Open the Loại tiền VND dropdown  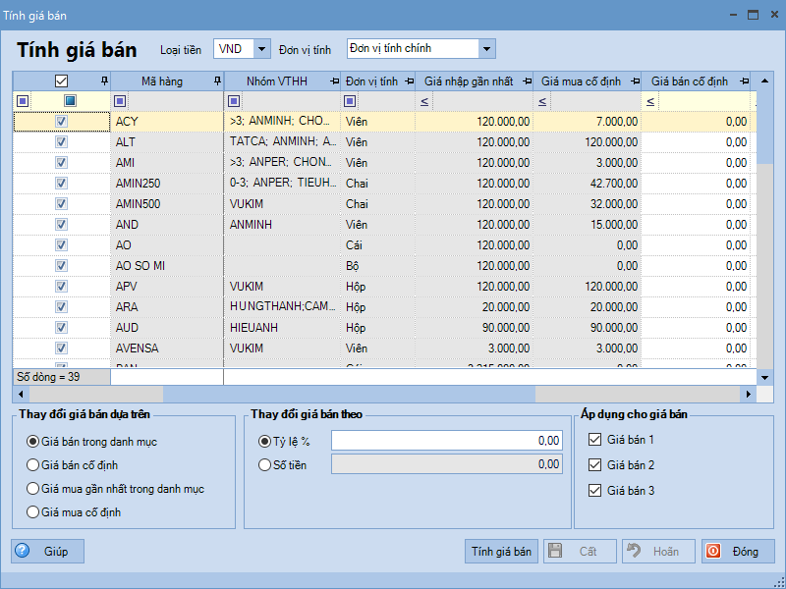[261, 49]
